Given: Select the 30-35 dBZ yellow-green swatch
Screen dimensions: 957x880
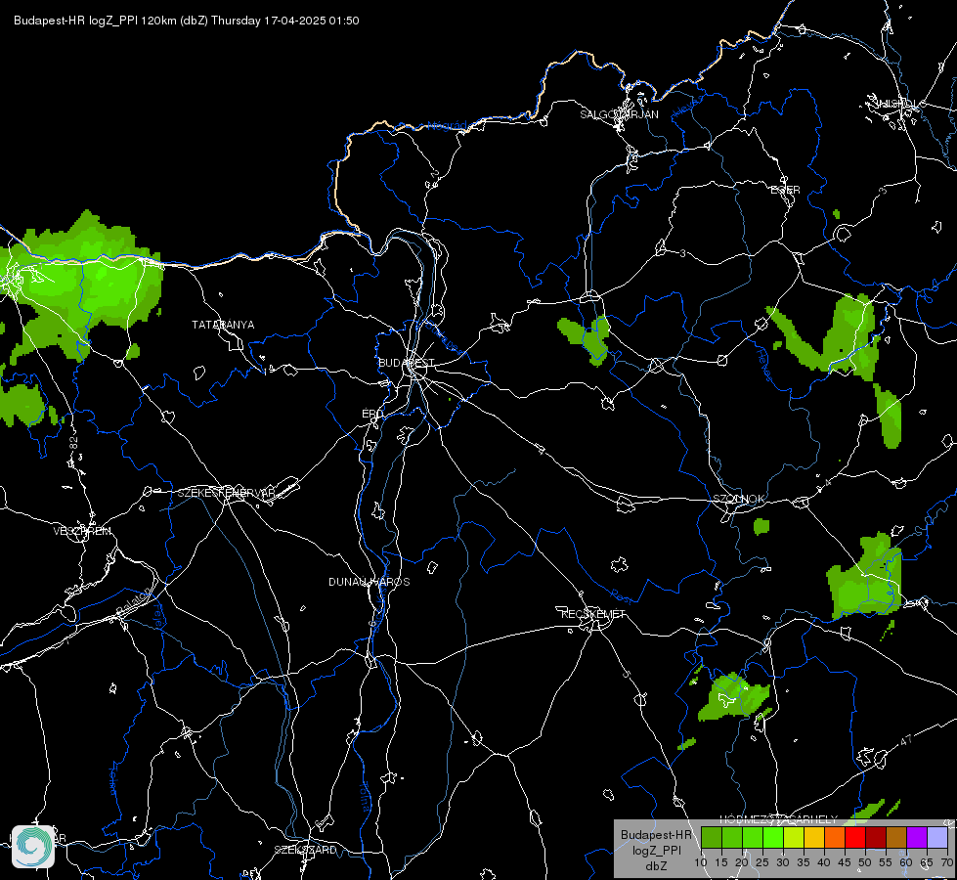Looking at the screenshot, I should [794, 837].
